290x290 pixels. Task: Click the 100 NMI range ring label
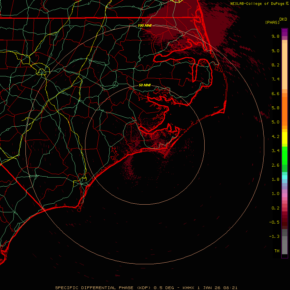click(145, 25)
